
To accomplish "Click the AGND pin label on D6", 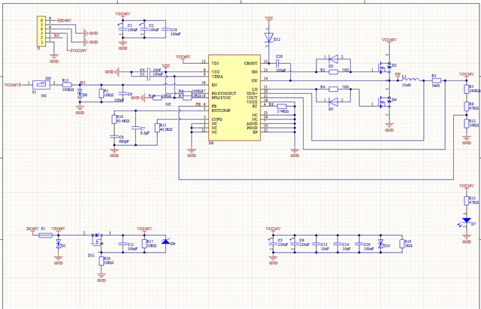I will click(x=253, y=123).
